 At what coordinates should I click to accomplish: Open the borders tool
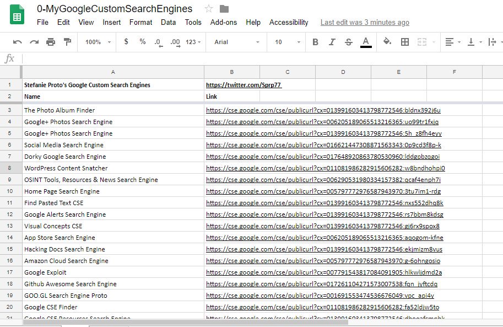tap(405, 42)
